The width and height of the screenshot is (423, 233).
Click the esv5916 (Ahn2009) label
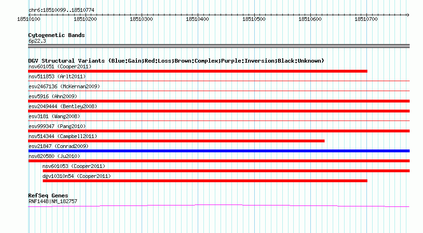53,96
